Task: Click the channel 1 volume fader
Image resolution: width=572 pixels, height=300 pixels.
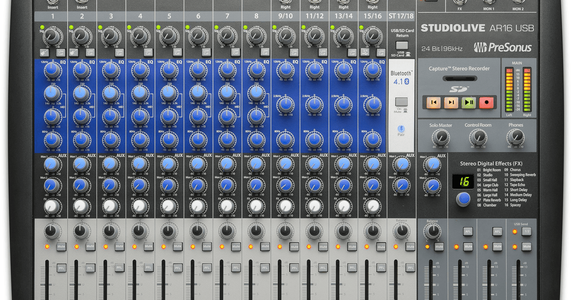Action: click(48, 281)
